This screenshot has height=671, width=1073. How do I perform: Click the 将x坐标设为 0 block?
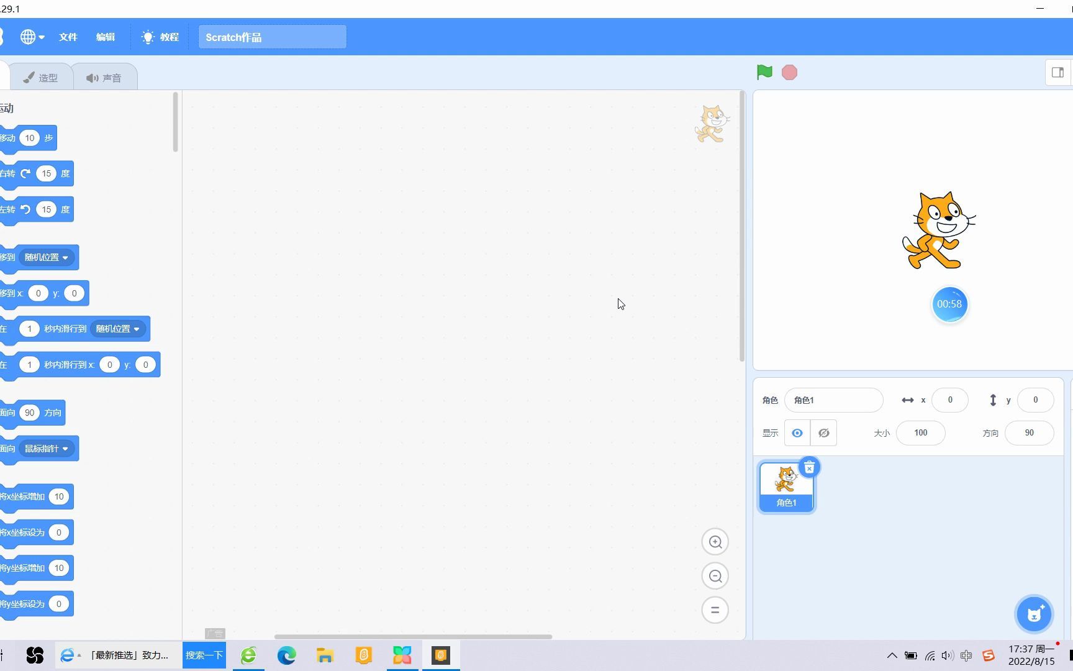click(37, 532)
